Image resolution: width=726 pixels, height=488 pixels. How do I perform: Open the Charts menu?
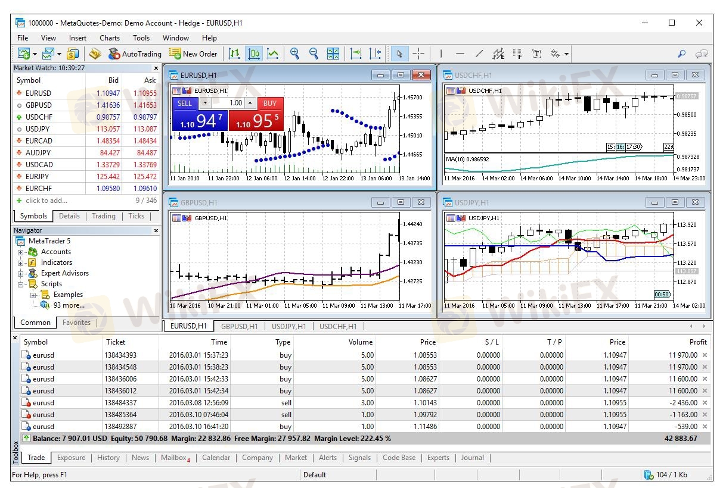(x=110, y=38)
